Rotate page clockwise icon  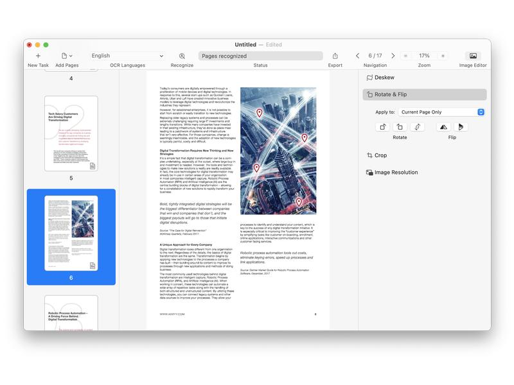coord(382,127)
